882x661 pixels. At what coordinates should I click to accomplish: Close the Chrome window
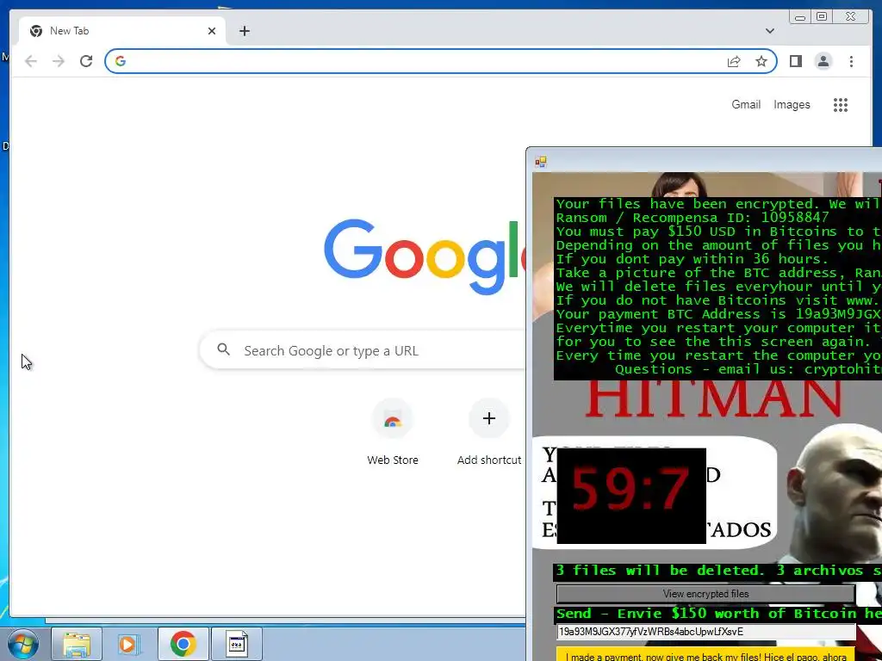tap(851, 16)
